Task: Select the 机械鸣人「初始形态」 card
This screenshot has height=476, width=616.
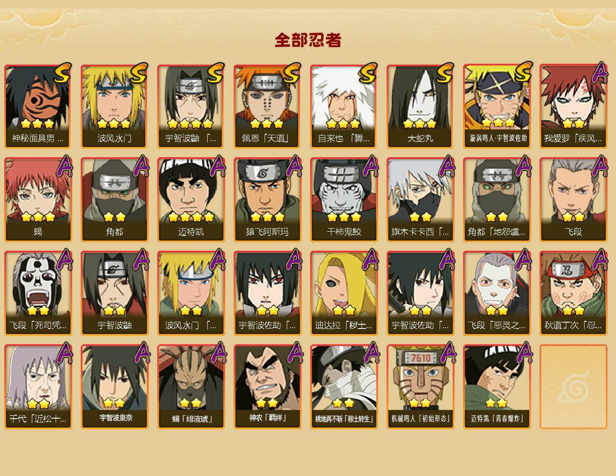Action: coord(420,387)
